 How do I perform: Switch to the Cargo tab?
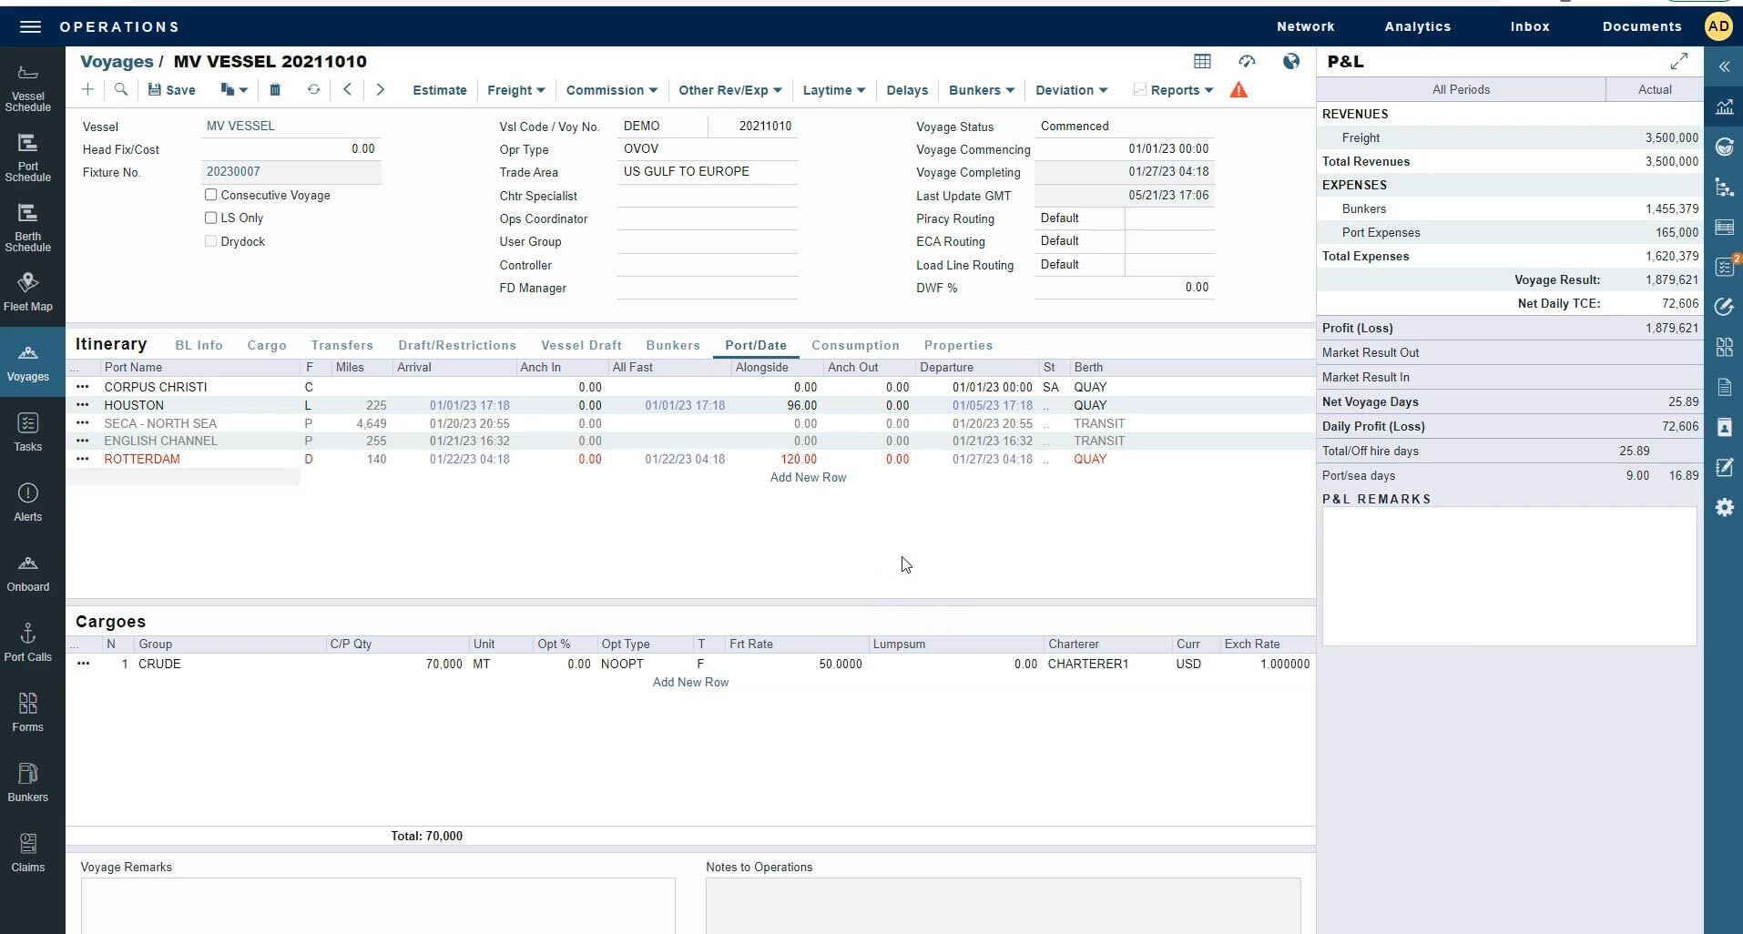pyautogui.click(x=267, y=345)
